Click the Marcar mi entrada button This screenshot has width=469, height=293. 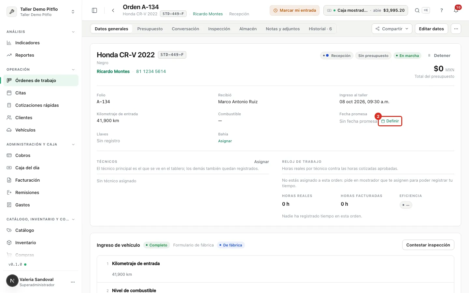294,10
